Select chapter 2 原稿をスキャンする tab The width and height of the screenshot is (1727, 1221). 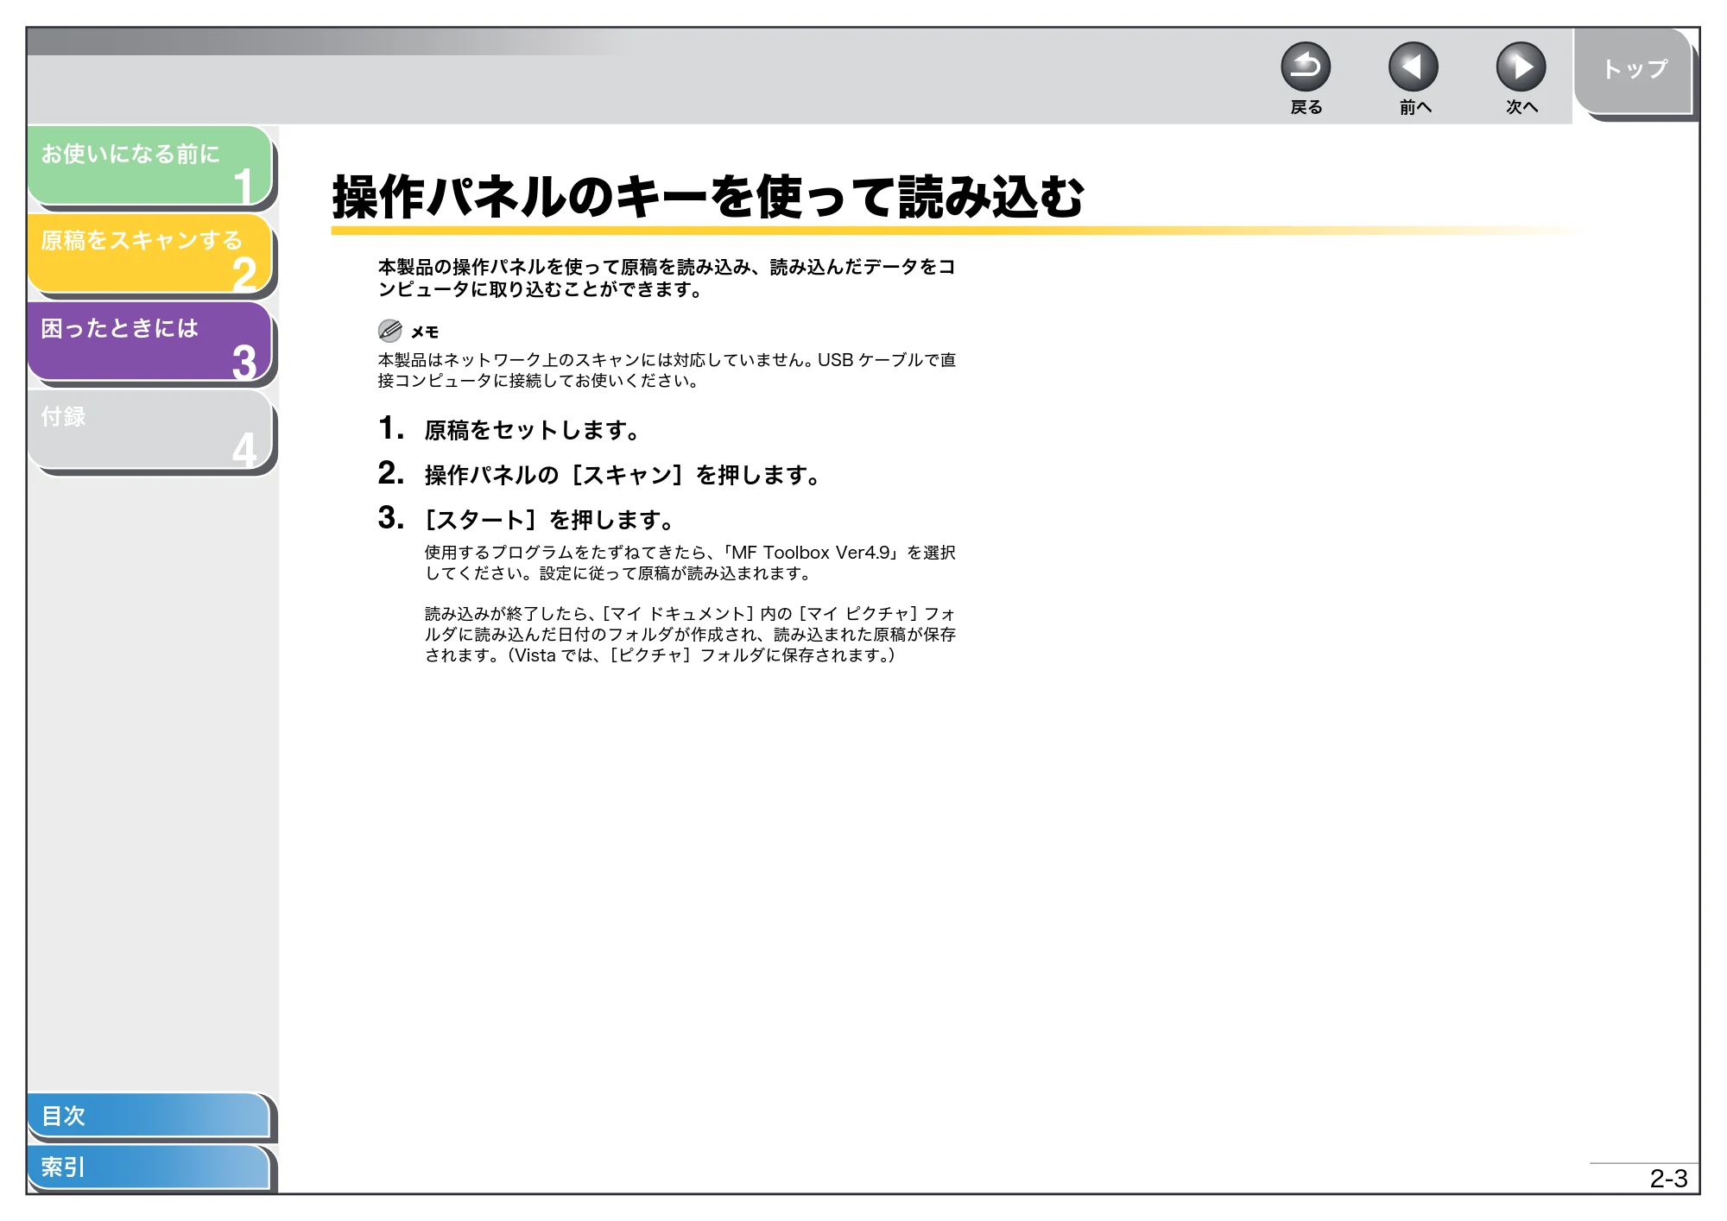tap(149, 253)
